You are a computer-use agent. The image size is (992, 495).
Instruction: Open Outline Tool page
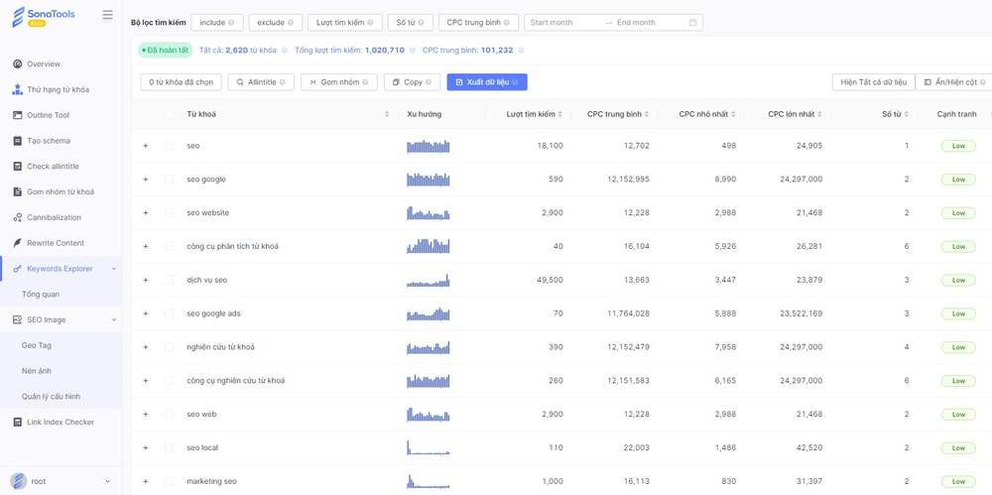[x=48, y=115]
